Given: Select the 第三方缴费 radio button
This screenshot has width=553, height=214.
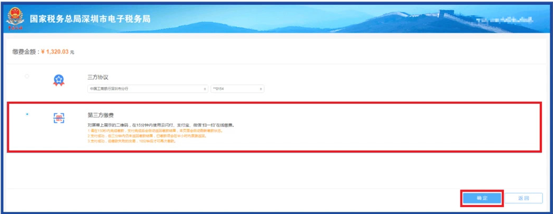Looking at the screenshot, I should coord(27,114).
